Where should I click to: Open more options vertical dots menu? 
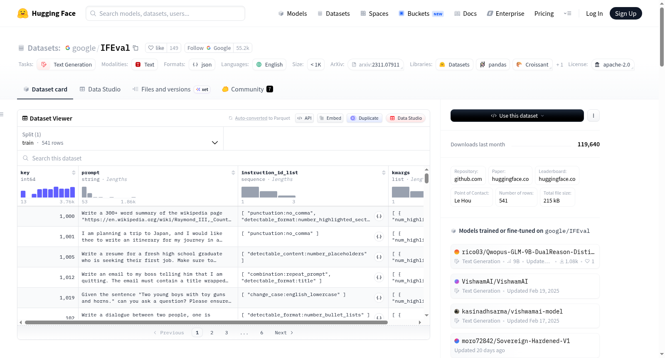click(594, 116)
